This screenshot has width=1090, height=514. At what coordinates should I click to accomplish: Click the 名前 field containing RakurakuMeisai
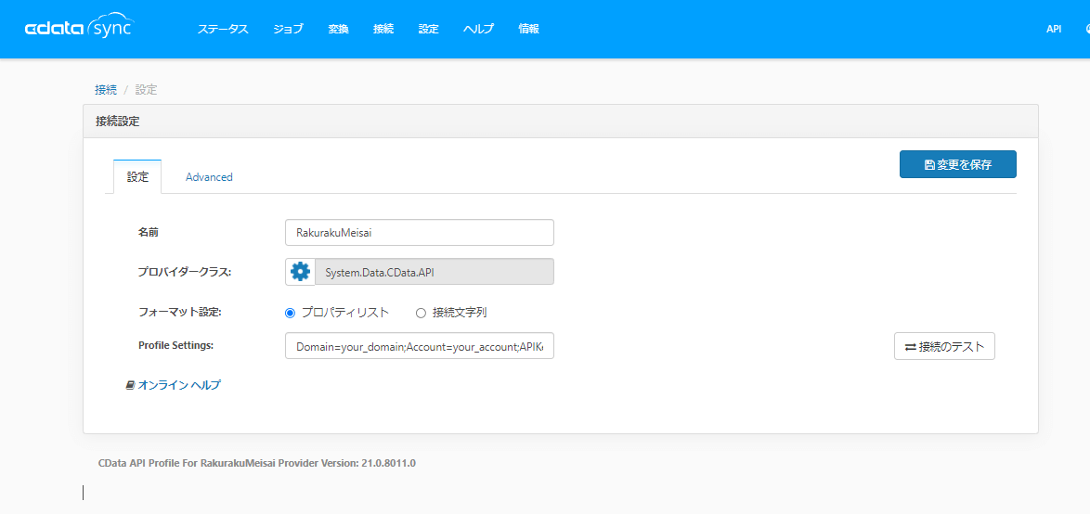[x=419, y=233]
